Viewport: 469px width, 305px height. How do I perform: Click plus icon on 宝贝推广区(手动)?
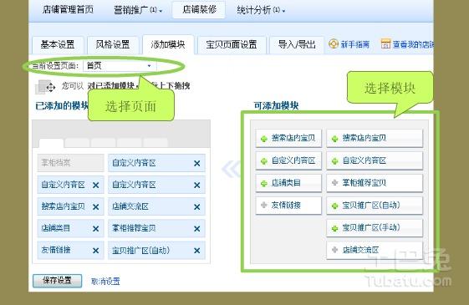(x=334, y=228)
